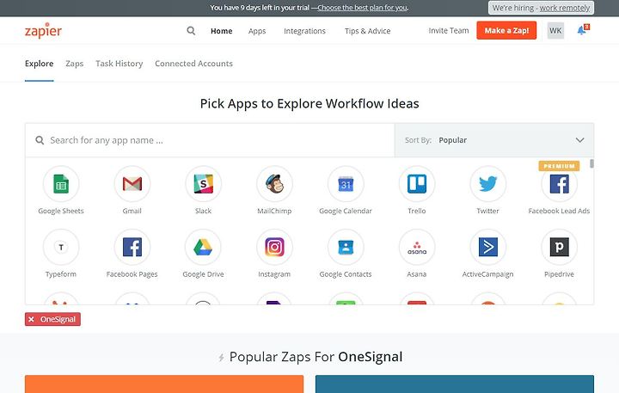Open the WK account avatar

pyautogui.click(x=555, y=31)
